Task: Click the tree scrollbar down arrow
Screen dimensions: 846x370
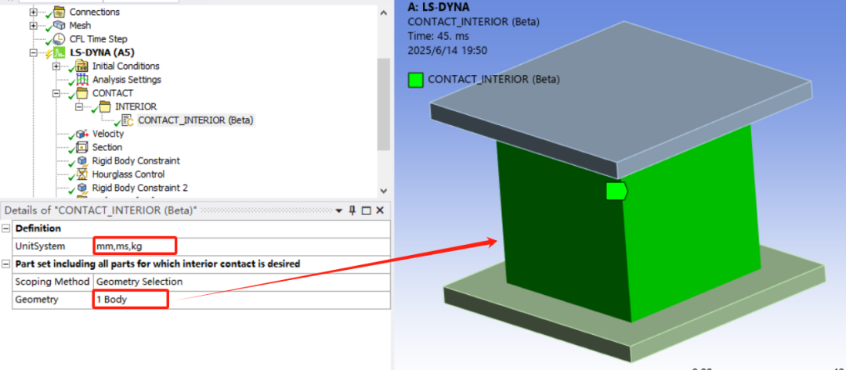Action: pyautogui.click(x=383, y=191)
